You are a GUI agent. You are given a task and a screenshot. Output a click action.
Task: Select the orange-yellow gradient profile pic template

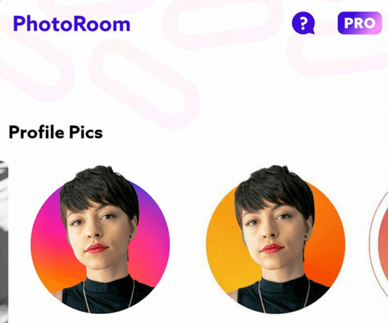point(275,240)
